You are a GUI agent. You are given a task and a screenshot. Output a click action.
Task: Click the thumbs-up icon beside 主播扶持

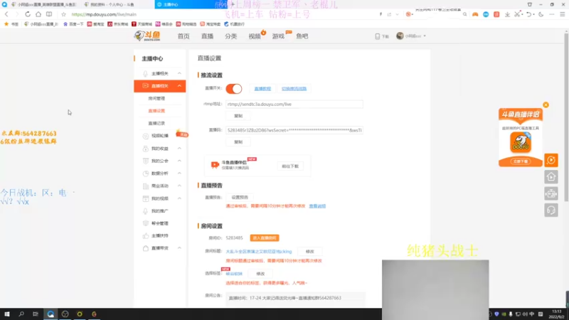click(146, 236)
